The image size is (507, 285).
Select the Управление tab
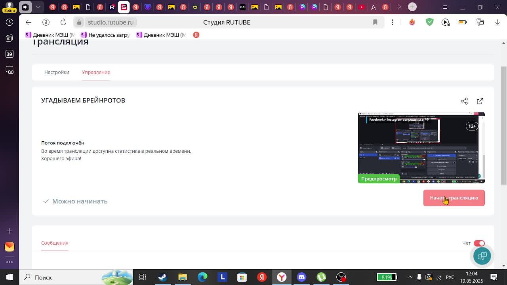click(x=96, y=72)
